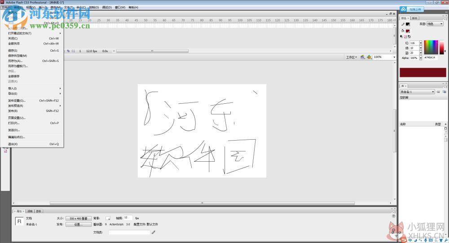Open the color type dropdown

click(x=435, y=24)
